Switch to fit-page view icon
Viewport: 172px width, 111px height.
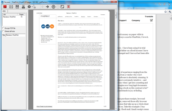click(62, 7)
